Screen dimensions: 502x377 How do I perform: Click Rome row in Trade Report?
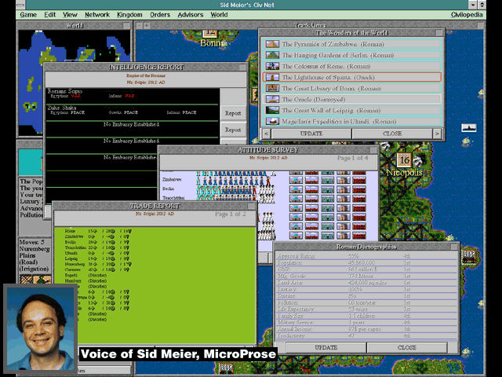pyautogui.click(x=97, y=231)
